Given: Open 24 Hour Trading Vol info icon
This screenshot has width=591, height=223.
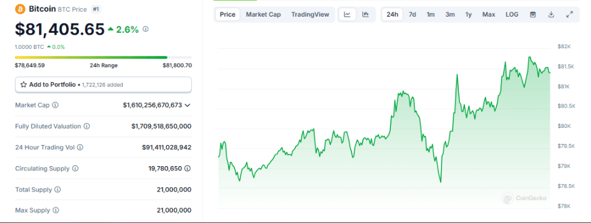Looking at the screenshot, I should coord(80,148).
